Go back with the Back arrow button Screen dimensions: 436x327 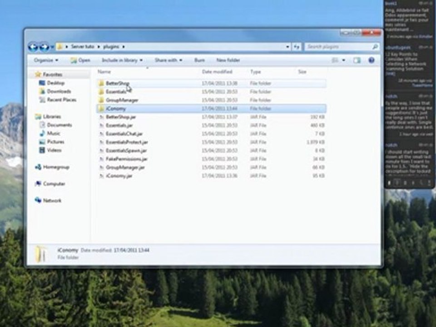coord(33,47)
